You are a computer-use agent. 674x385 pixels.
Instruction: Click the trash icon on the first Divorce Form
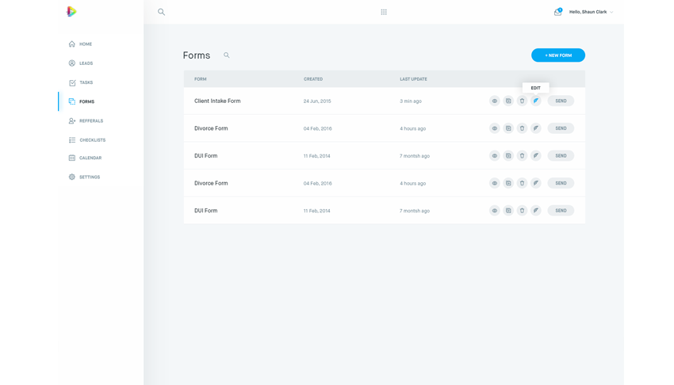tap(522, 128)
